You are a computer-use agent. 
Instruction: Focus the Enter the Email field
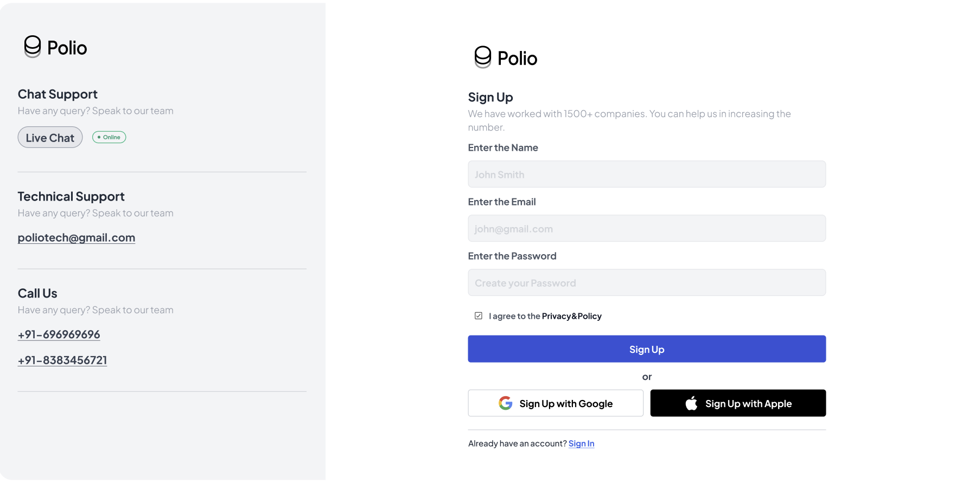pos(647,228)
